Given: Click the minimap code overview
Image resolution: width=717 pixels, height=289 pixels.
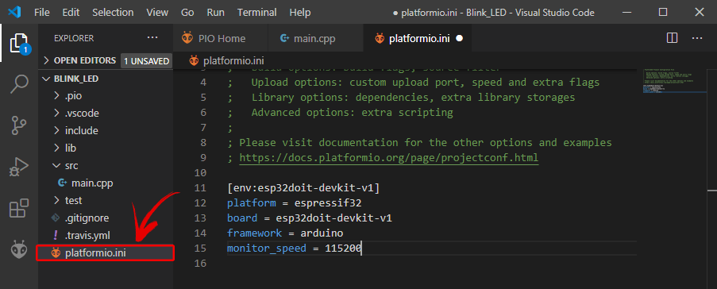Looking at the screenshot, I should tap(674, 81).
